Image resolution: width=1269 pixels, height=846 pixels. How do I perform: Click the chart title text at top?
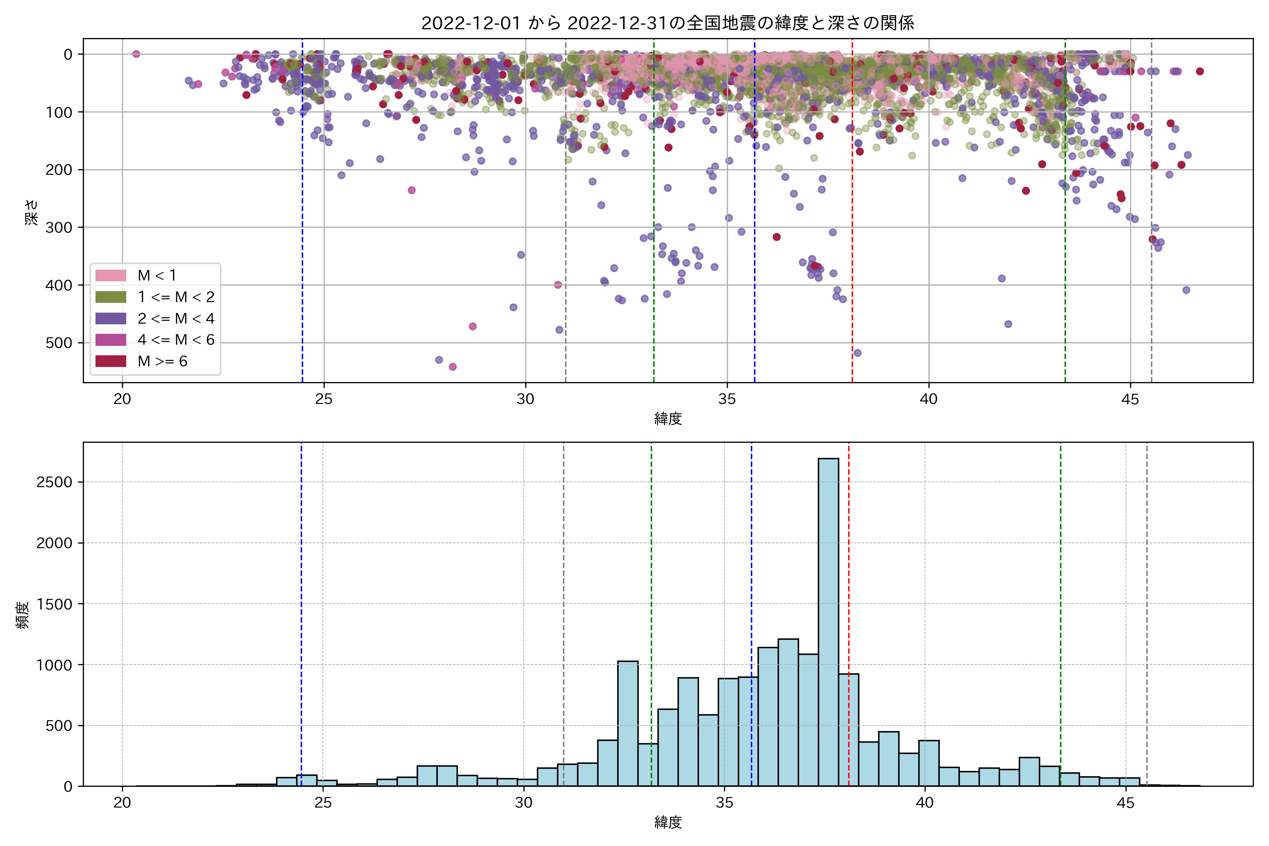click(x=667, y=23)
